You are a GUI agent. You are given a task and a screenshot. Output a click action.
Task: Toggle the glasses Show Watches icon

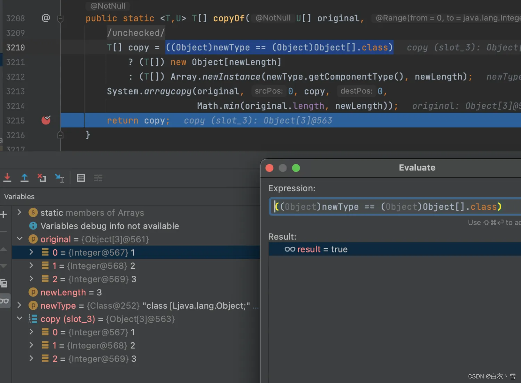(x=4, y=301)
